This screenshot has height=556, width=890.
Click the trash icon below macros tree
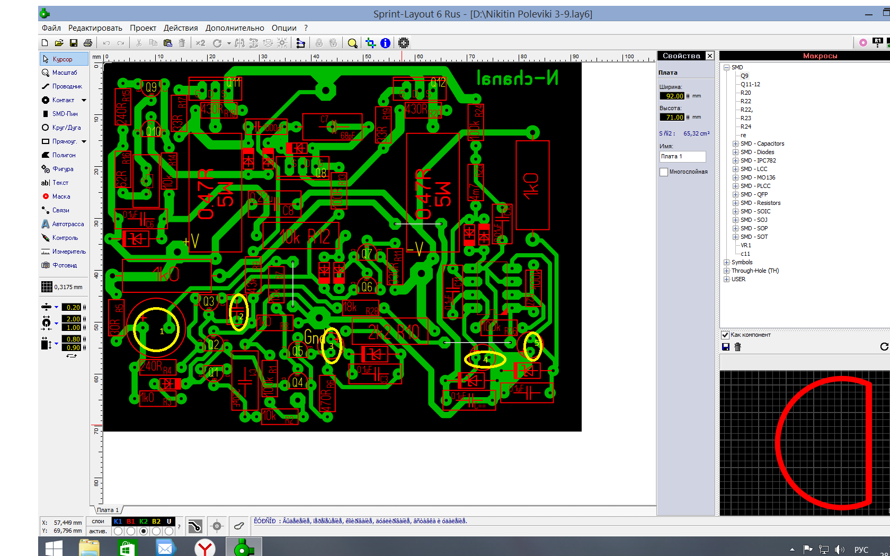click(737, 347)
